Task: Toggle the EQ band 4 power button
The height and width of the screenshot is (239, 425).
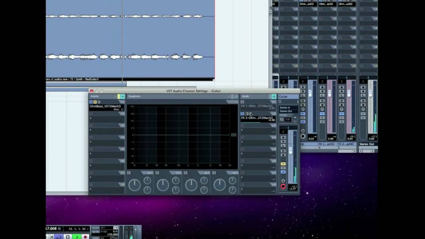Action: [x=214, y=173]
